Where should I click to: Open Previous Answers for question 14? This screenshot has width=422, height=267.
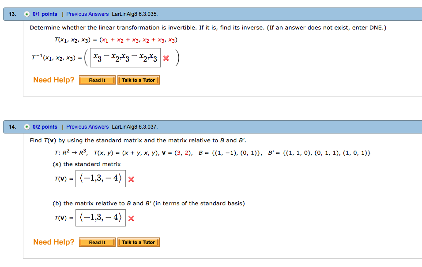coord(87,127)
